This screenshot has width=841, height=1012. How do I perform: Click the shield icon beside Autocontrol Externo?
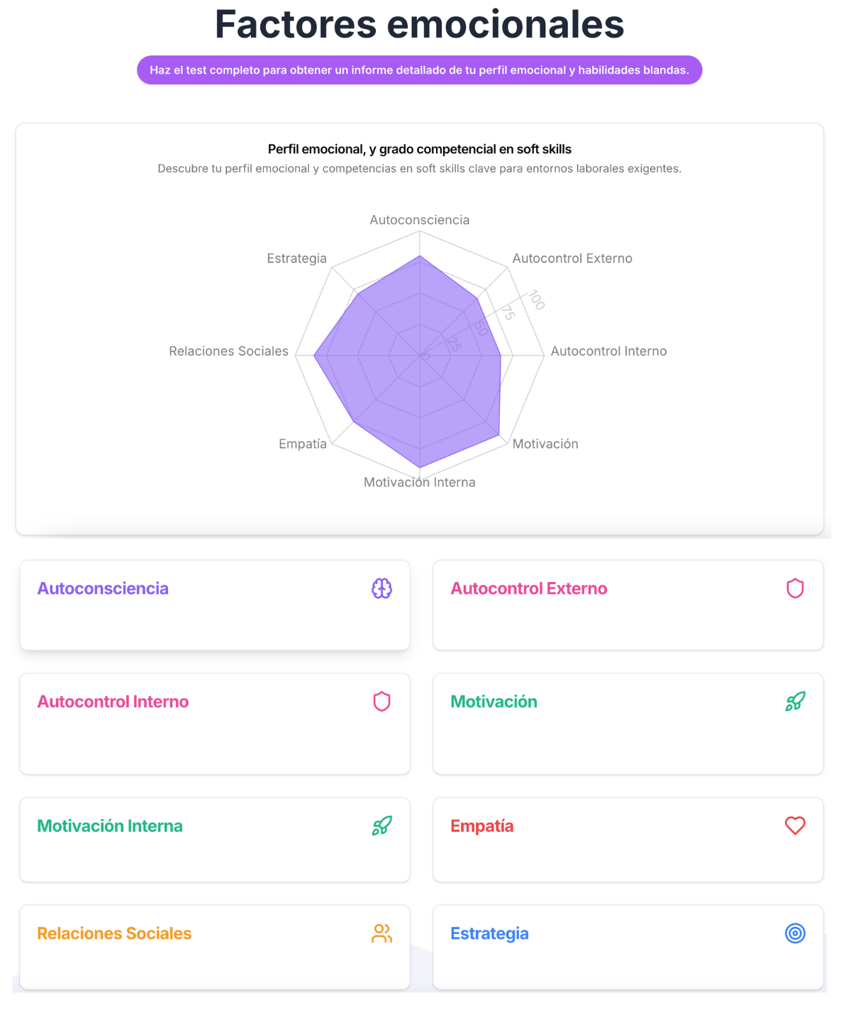795,588
